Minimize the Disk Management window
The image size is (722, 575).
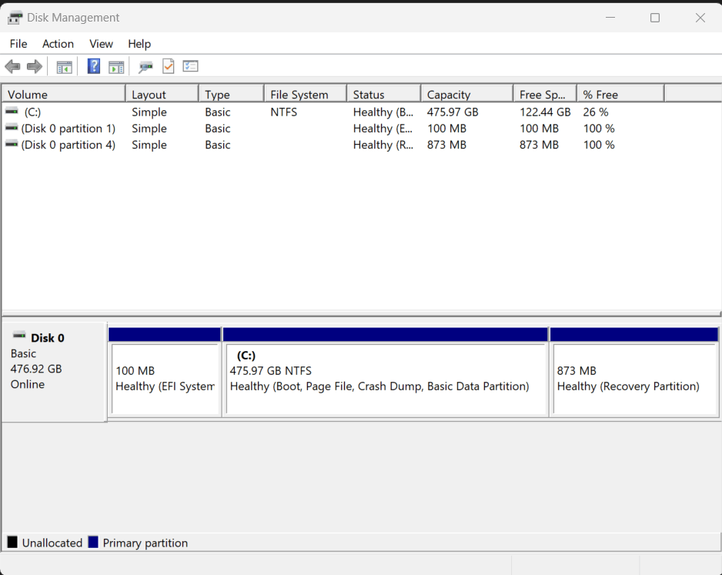pos(610,18)
